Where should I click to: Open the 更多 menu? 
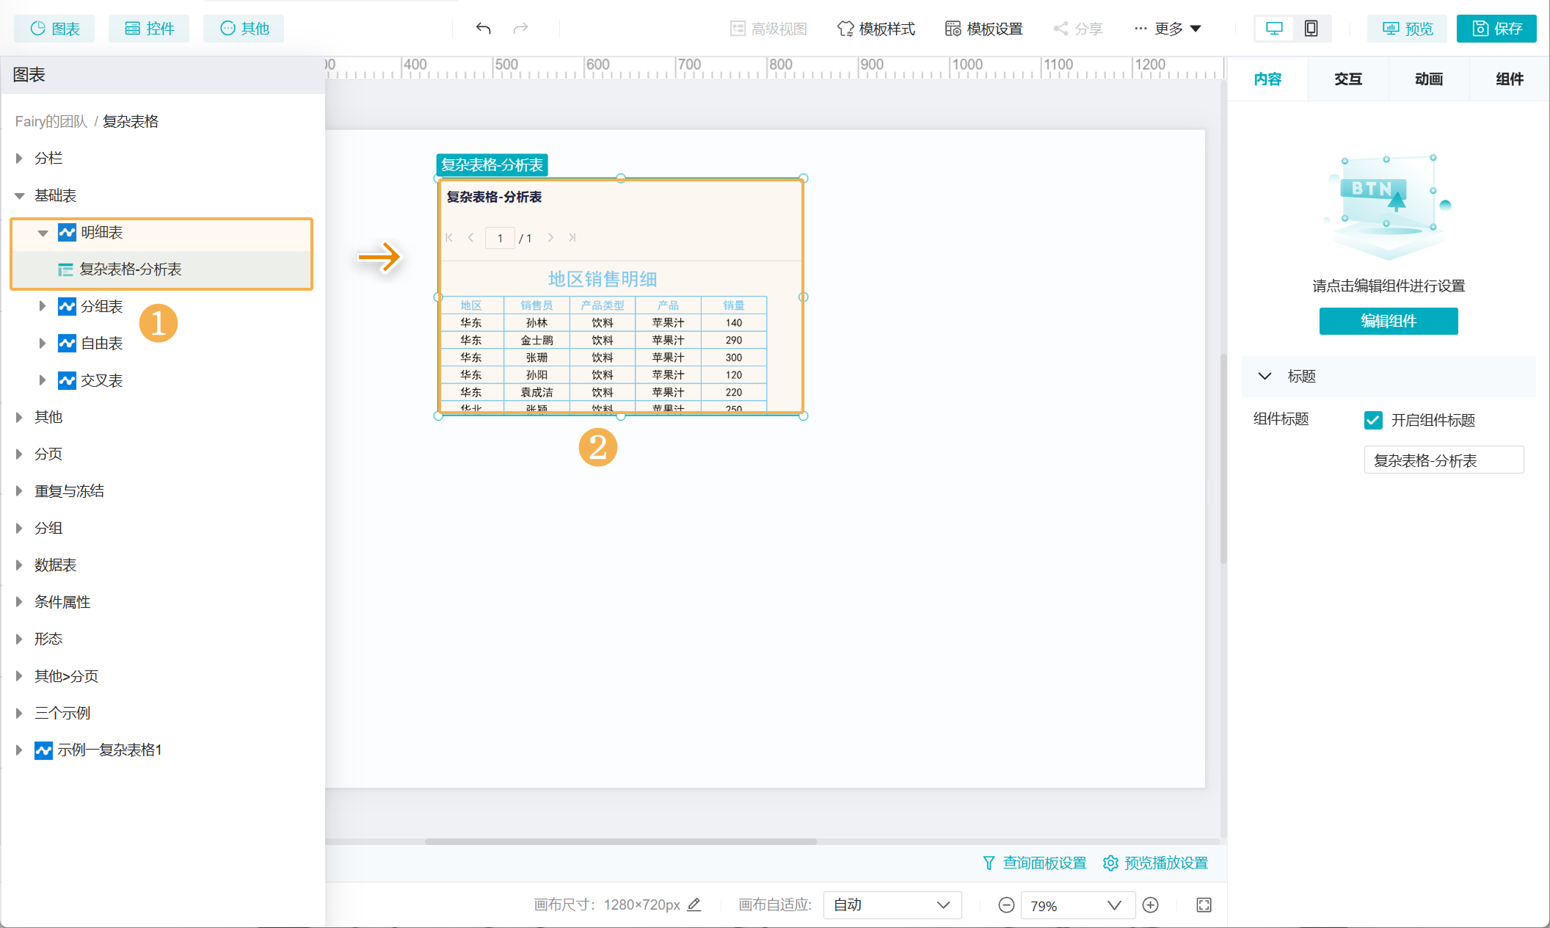1168,29
